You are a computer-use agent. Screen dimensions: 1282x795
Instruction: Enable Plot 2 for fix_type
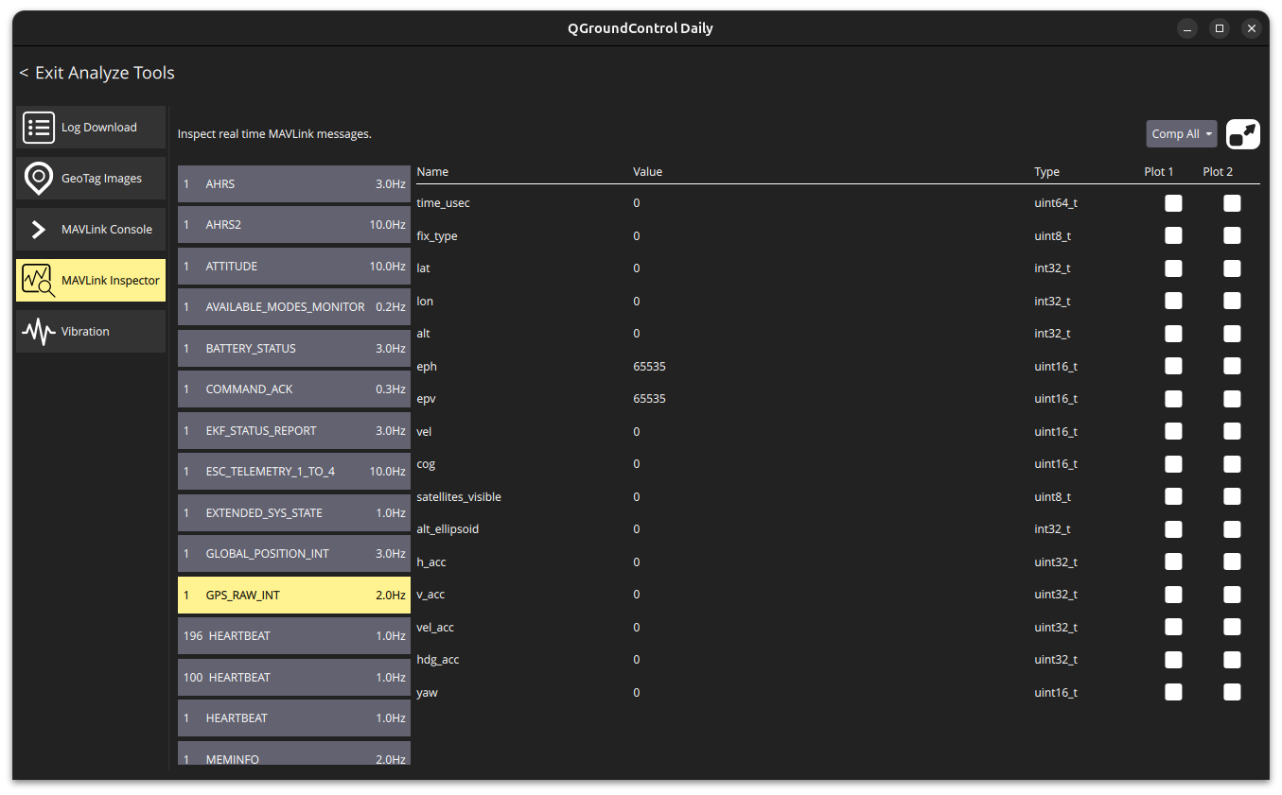[1232, 235]
